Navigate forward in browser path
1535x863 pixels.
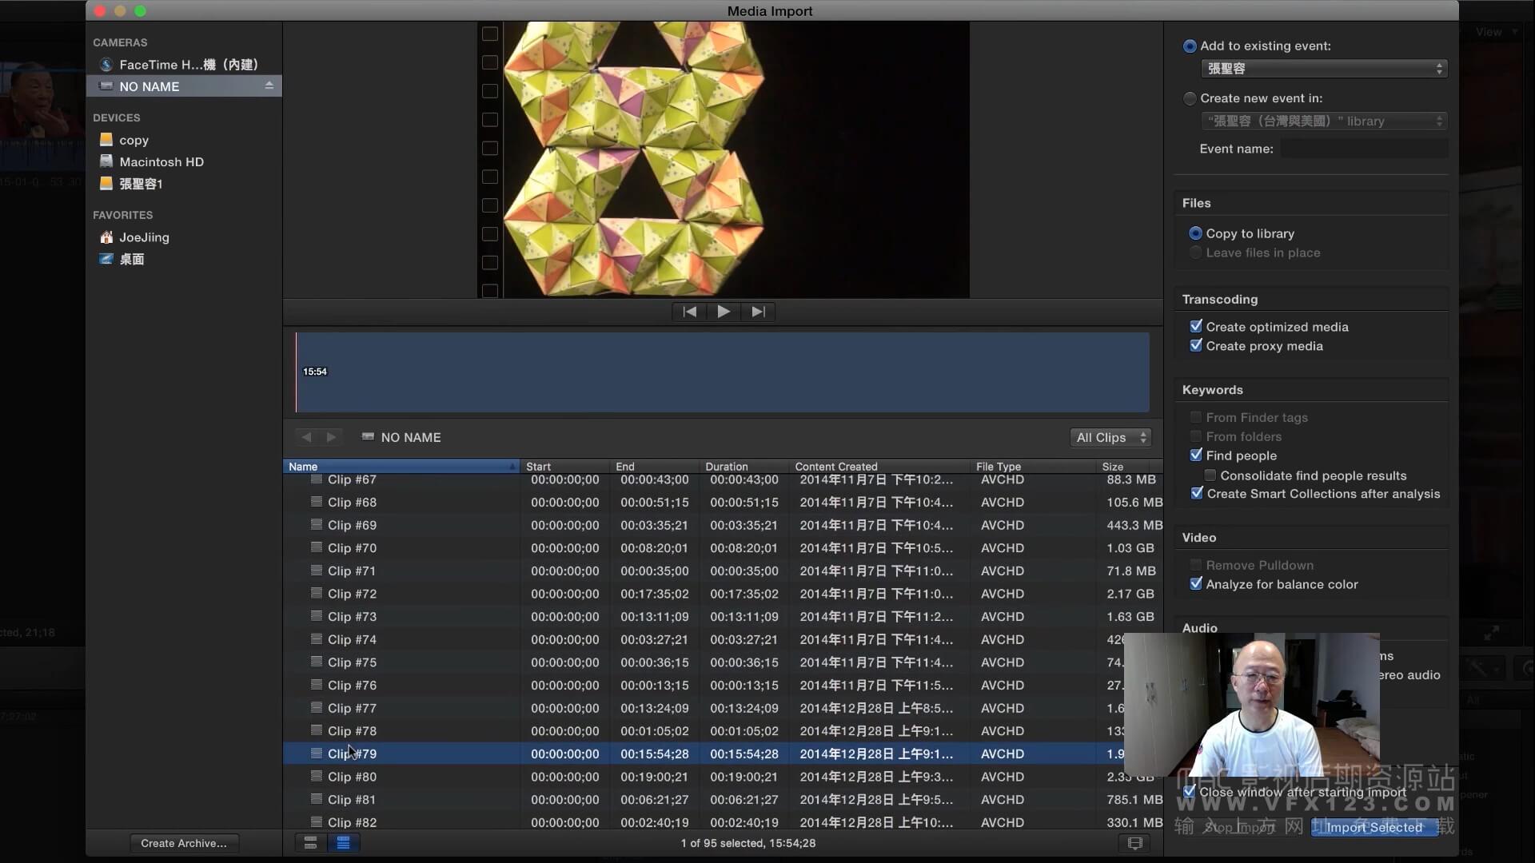pos(331,437)
